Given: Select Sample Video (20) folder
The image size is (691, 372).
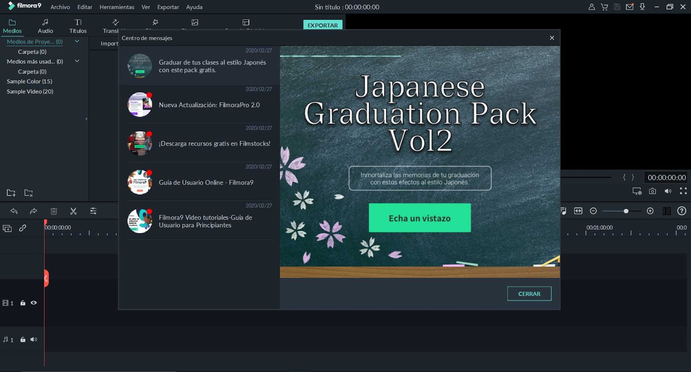Looking at the screenshot, I should tap(30, 91).
